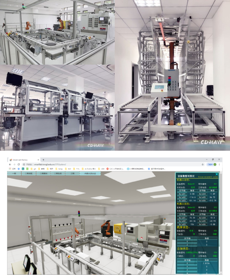
Task: Close the device data visualization panel
Action: click(x=217, y=174)
